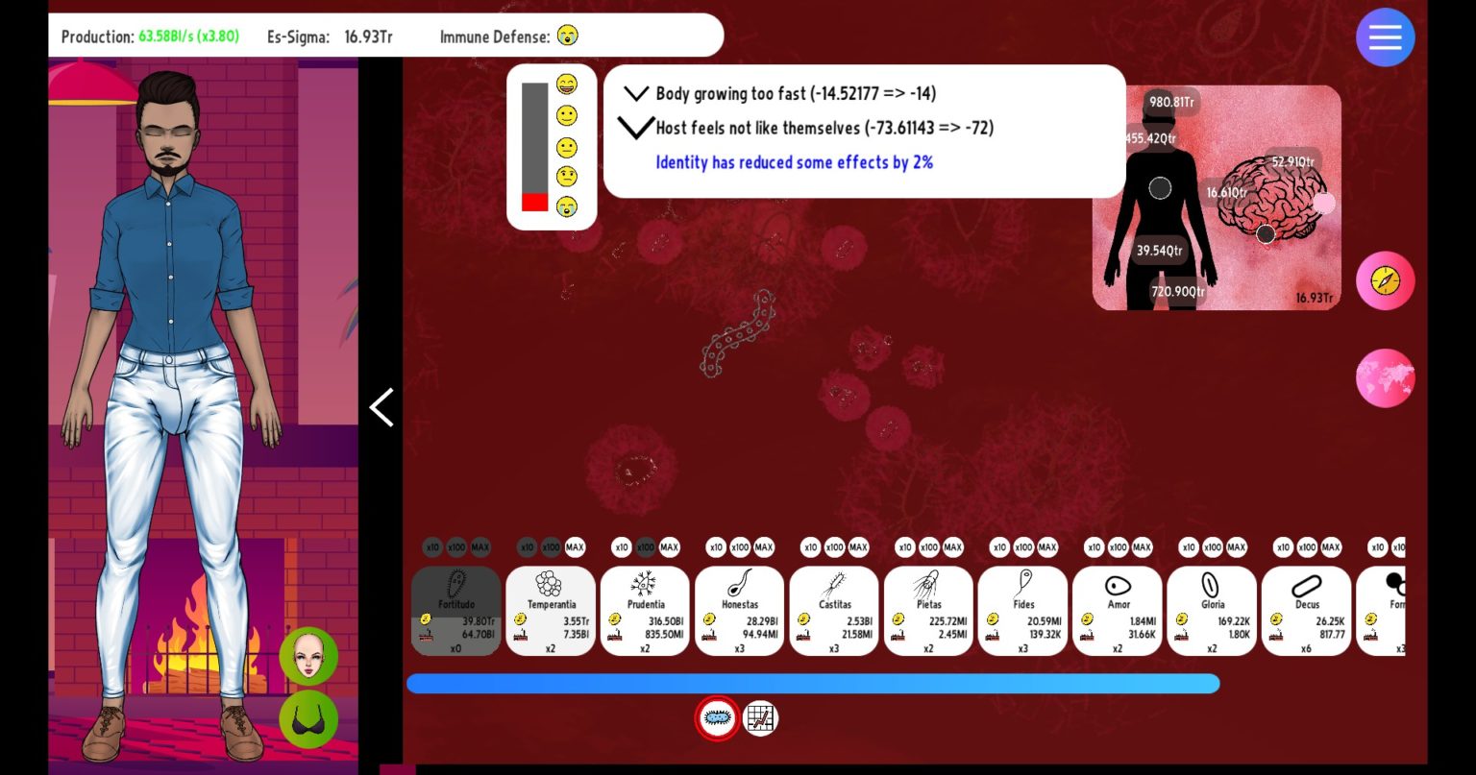Click the face customization icon
This screenshot has height=775, width=1476.
pos(308,656)
